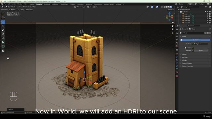Hide the Area light in outliner

click(208, 14)
